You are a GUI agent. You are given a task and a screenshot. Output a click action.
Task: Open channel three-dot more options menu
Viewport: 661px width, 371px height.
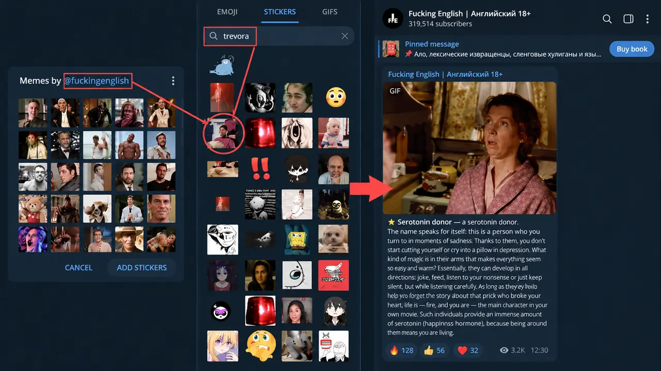coord(647,19)
